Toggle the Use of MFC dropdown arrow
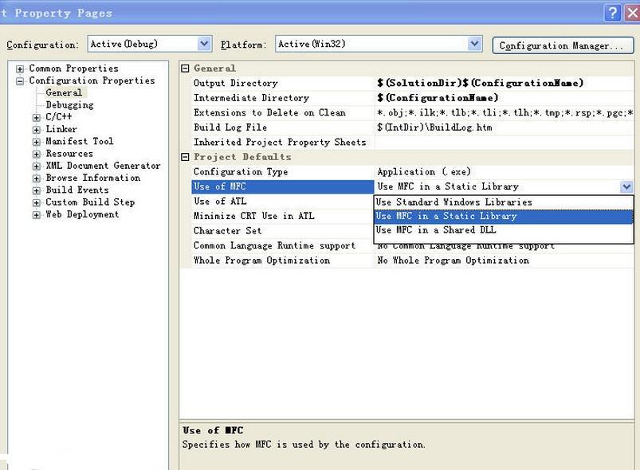 pyautogui.click(x=626, y=187)
